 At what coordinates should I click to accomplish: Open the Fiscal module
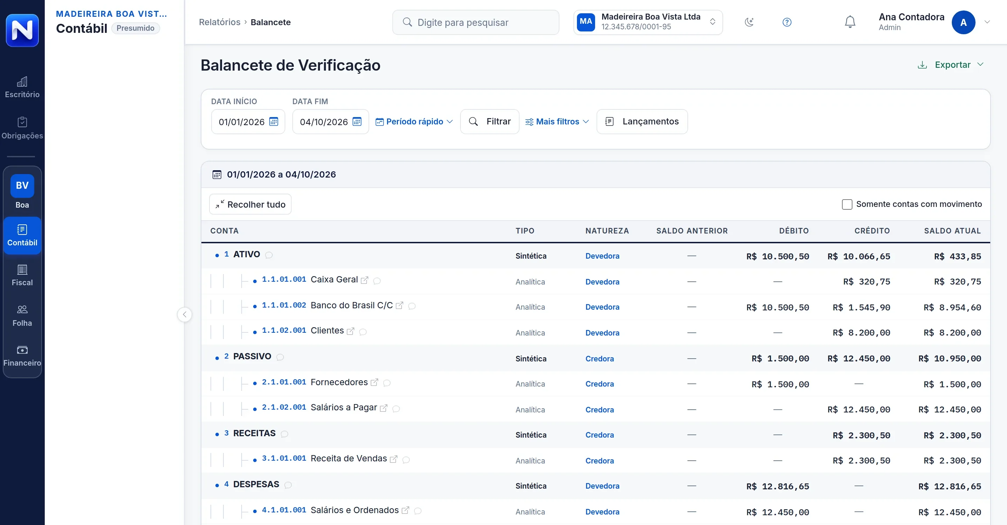coord(22,275)
